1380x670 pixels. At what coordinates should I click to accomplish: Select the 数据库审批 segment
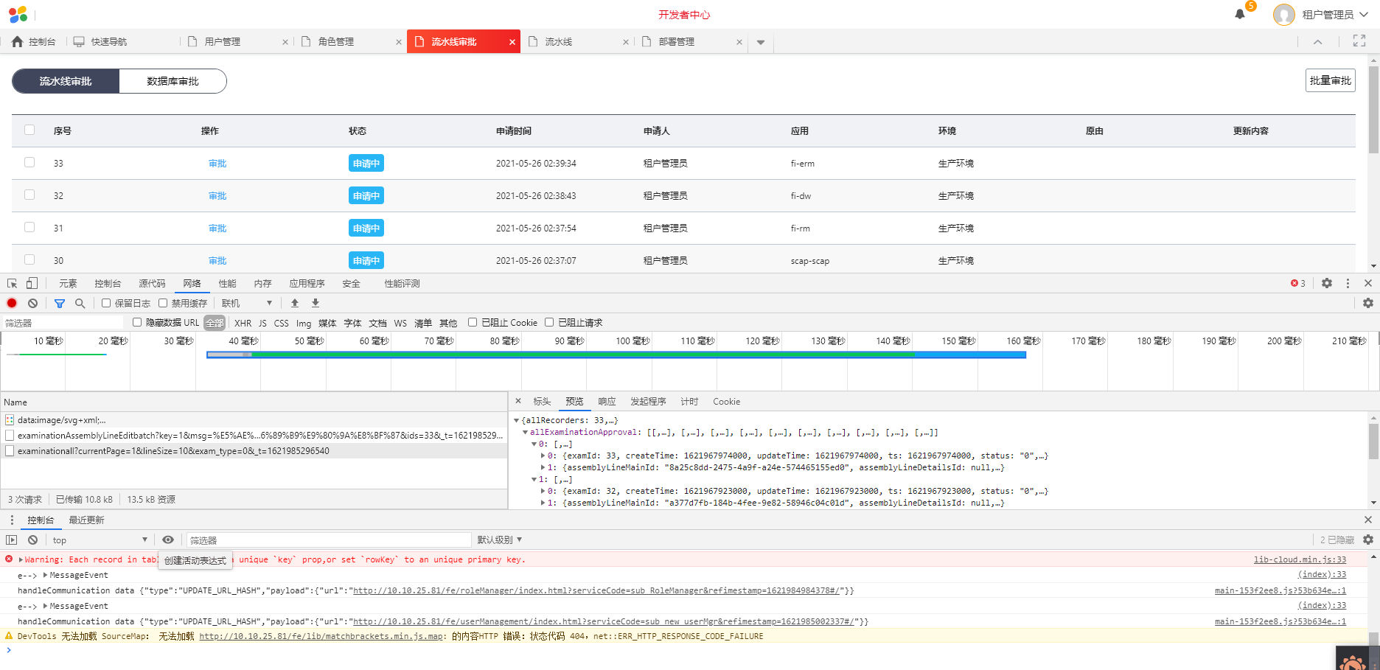[172, 81]
